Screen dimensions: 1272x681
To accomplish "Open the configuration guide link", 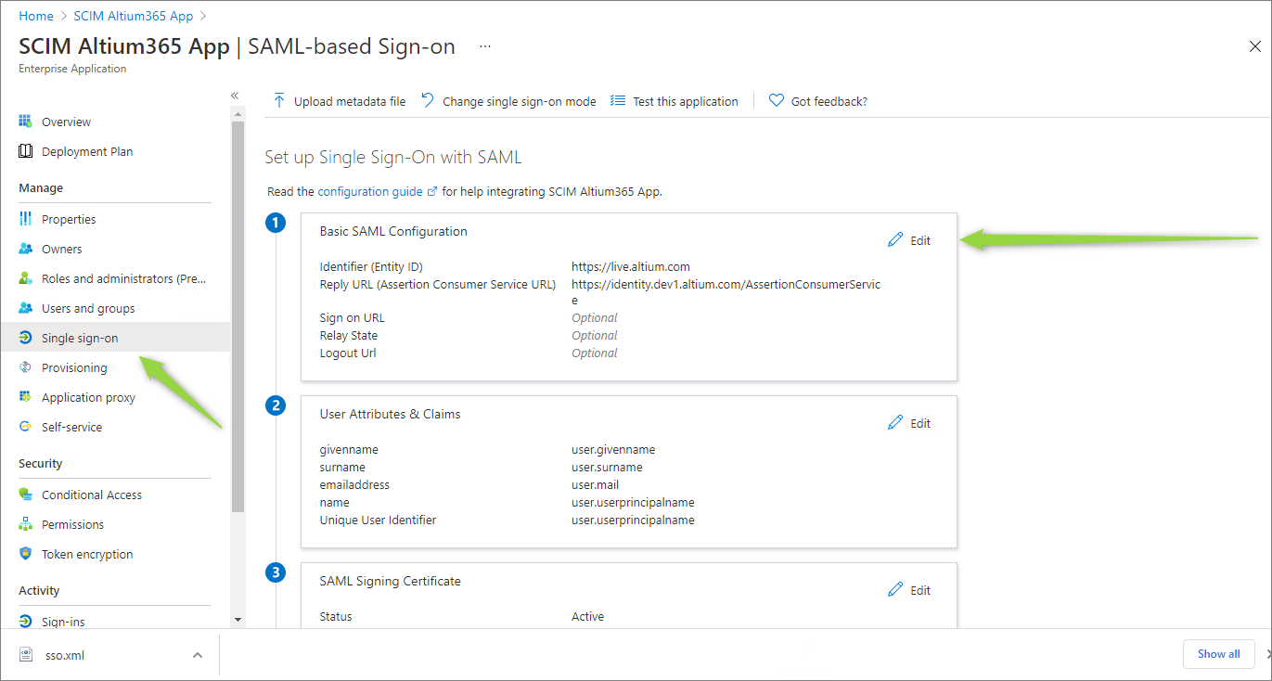I will (370, 191).
